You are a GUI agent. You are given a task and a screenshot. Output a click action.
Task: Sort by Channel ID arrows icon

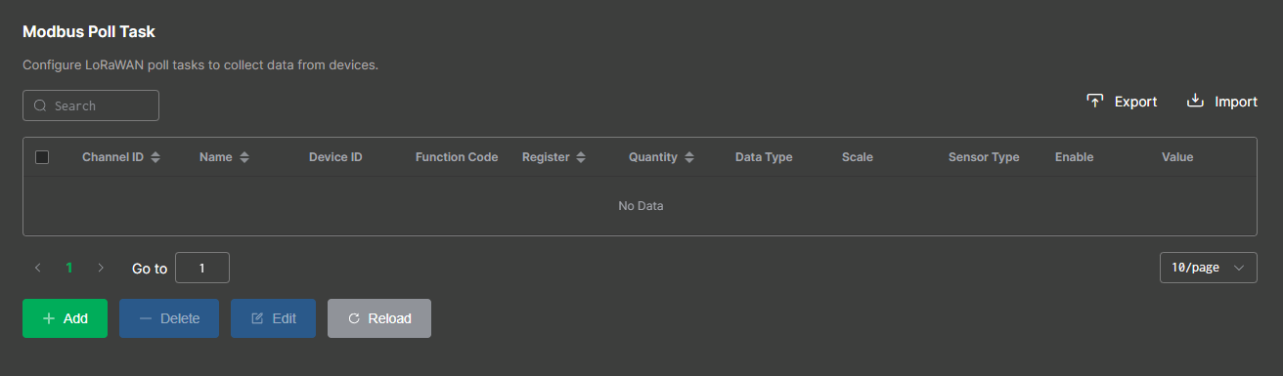coord(155,157)
